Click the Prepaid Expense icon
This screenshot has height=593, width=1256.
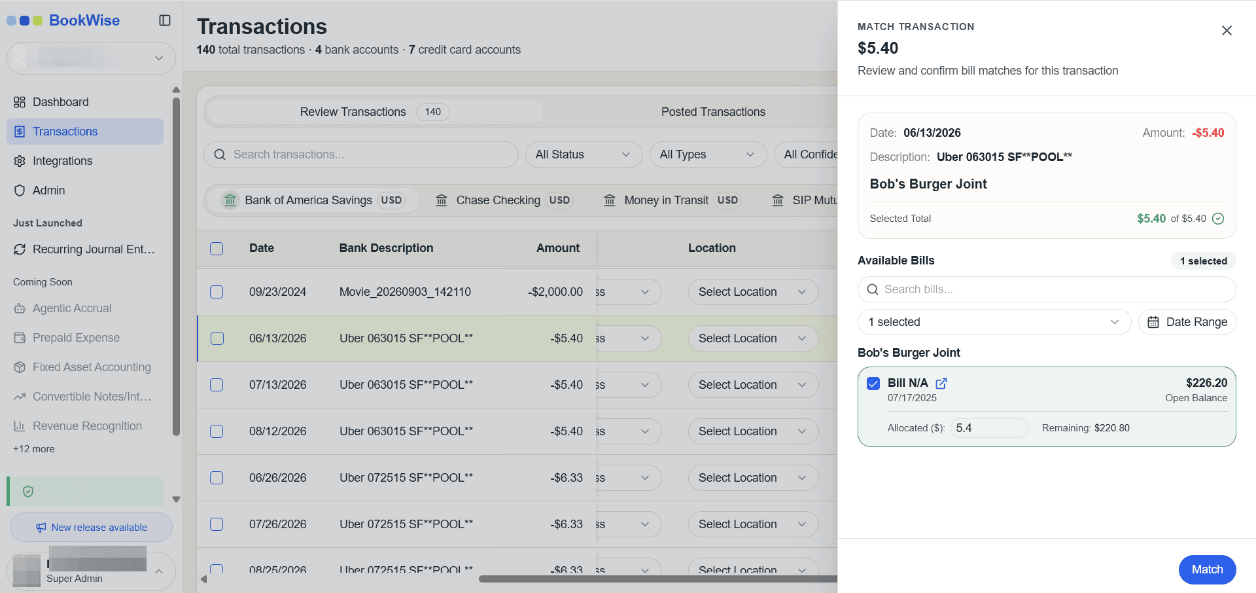(x=20, y=338)
